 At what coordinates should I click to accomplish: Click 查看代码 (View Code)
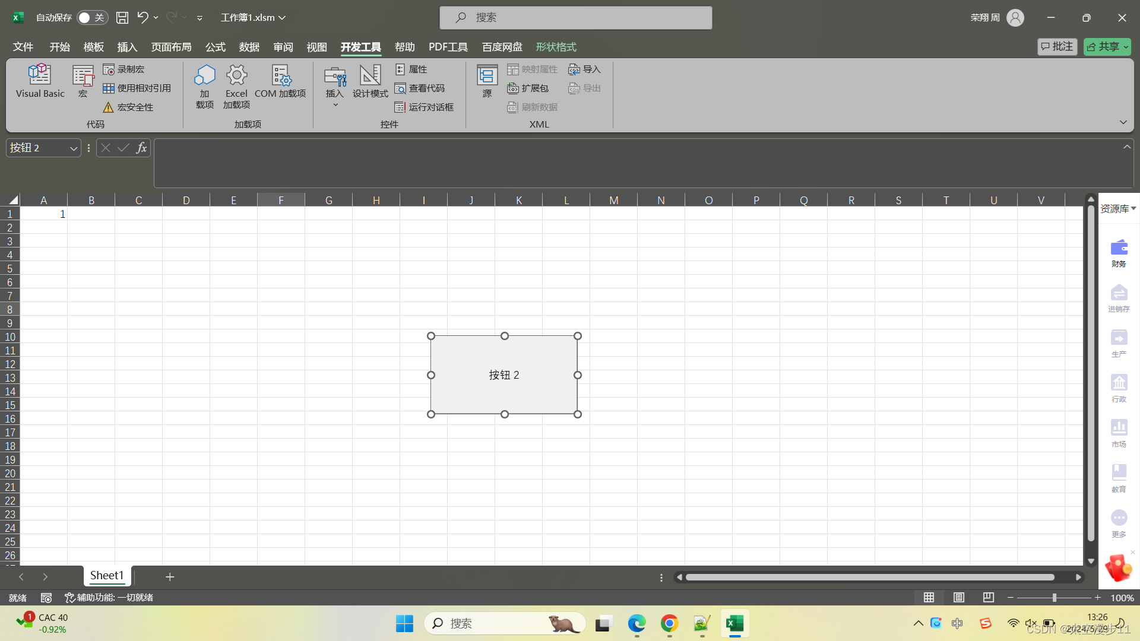click(420, 88)
